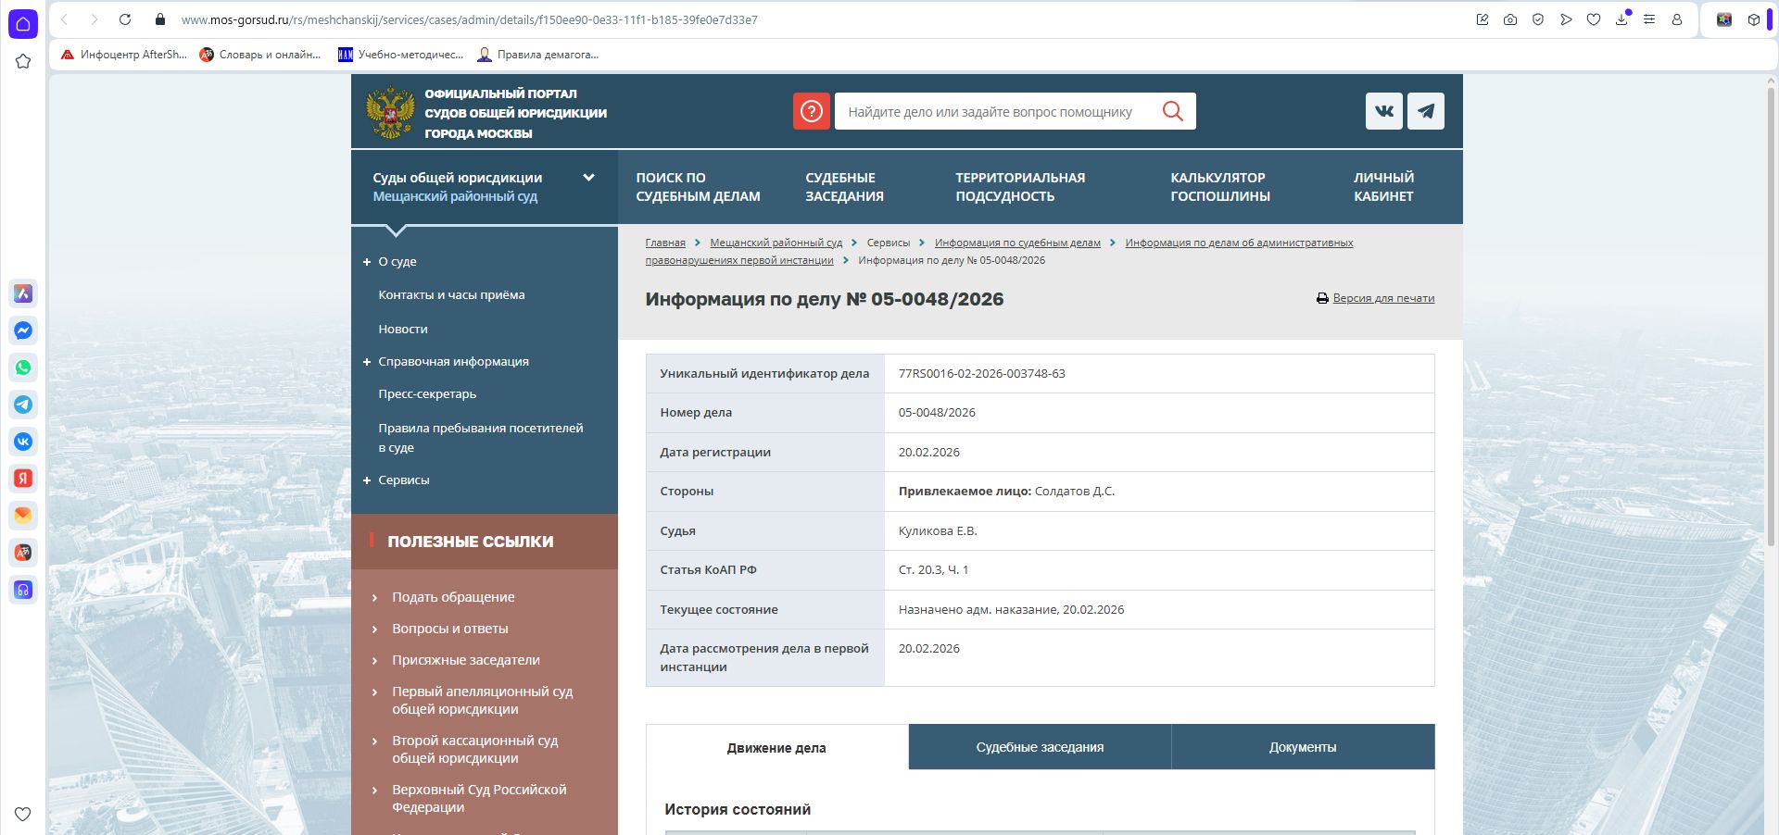Click 'Подать обращение' link

click(453, 597)
